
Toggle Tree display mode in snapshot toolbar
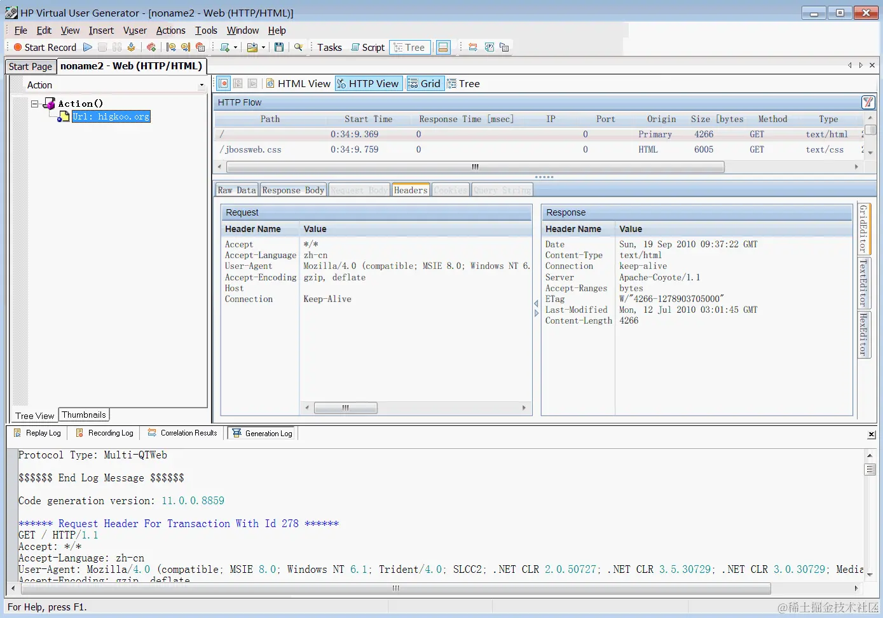pos(463,83)
